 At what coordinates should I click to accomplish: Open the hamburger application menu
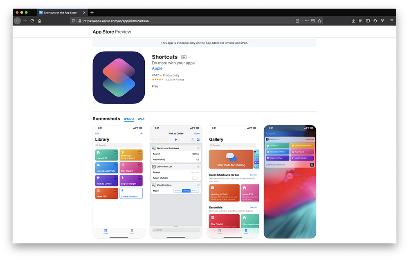tap(392, 21)
